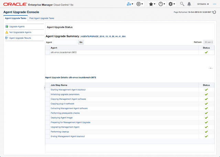Open Agent Upgrade Results link
This screenshot has width=220, height=157.
coord(20,38)
